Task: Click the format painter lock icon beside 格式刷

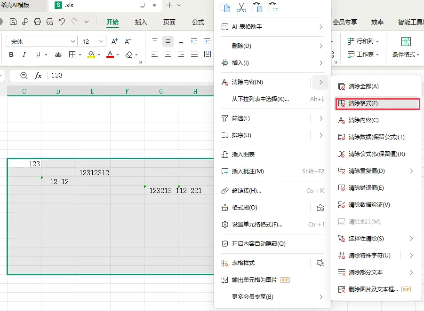Action: (x=320, y=208)
